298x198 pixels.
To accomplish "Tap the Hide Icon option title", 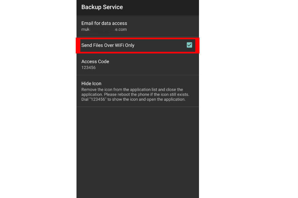I will pyautogui.click(x=91, y=83).
